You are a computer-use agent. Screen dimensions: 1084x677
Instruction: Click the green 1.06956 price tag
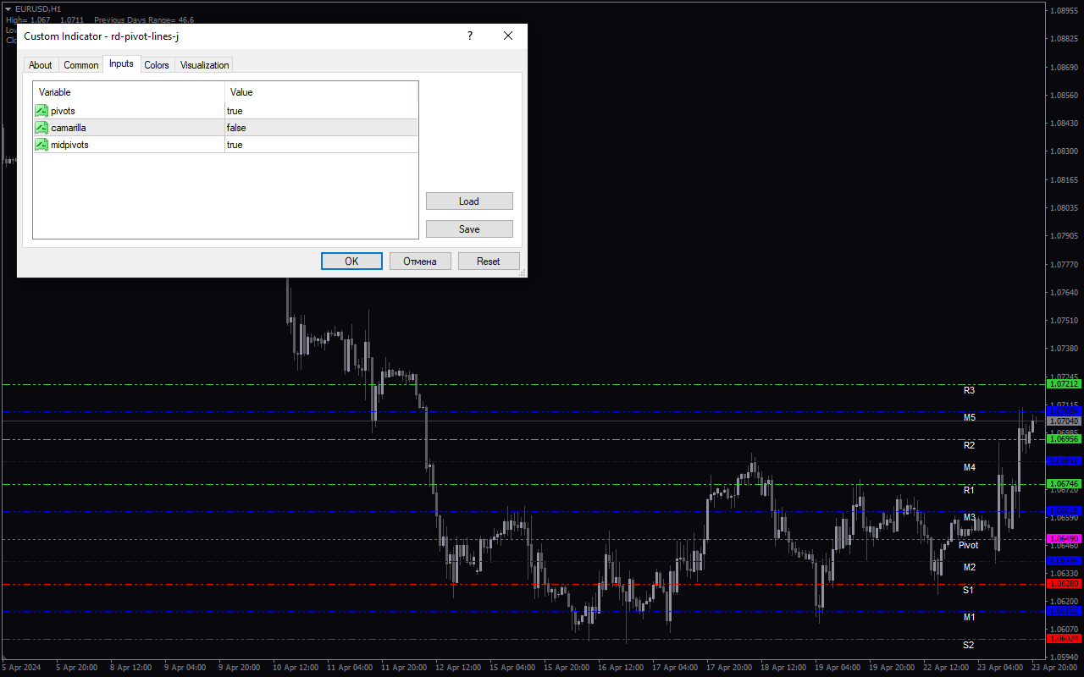pyautogui.click(x=1065, y=439)
